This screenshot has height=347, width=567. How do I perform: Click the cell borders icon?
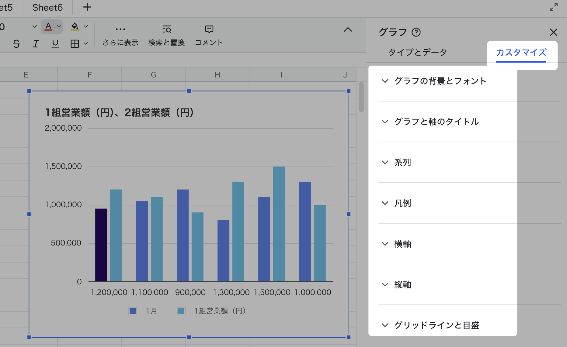75,44
